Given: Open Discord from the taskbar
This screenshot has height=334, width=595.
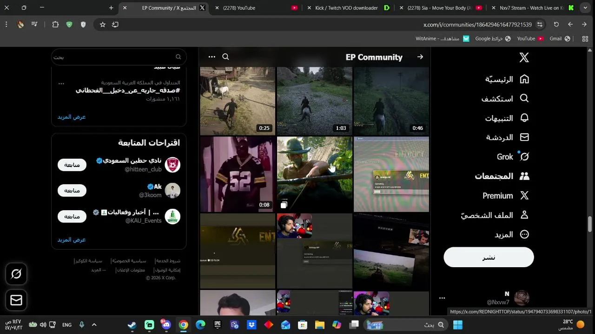Looking at the screenshot, I should pyautogui.click(x=166, y=325).
